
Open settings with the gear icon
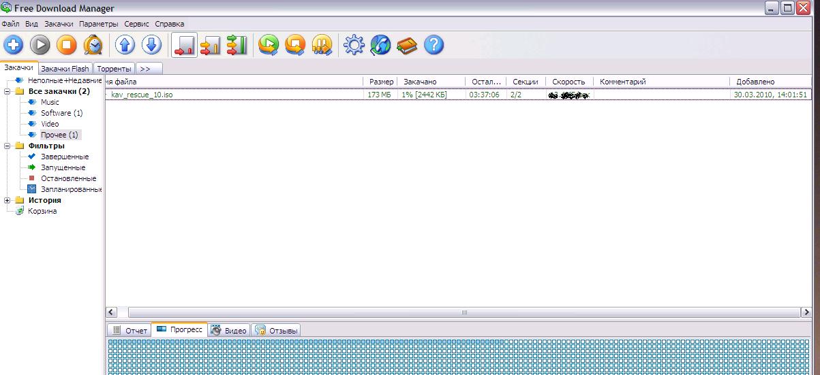[354, 46]
